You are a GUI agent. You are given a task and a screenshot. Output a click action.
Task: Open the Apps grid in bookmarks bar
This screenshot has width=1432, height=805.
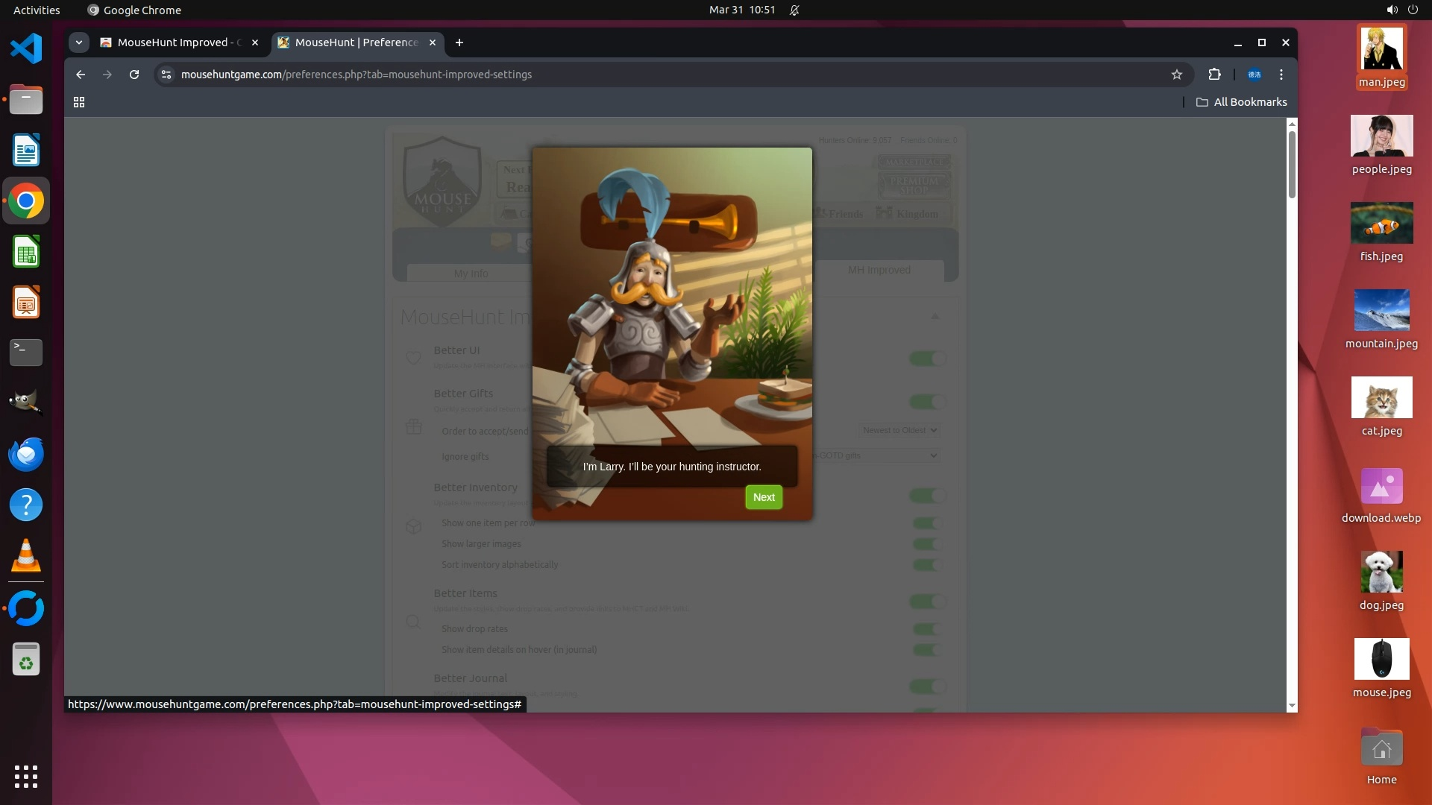coord(79,102)
